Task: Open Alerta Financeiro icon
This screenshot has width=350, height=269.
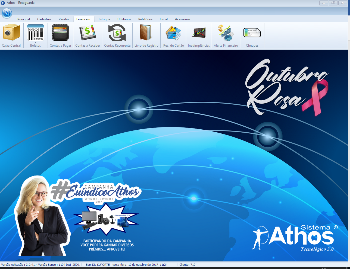Action: (226, 32)
